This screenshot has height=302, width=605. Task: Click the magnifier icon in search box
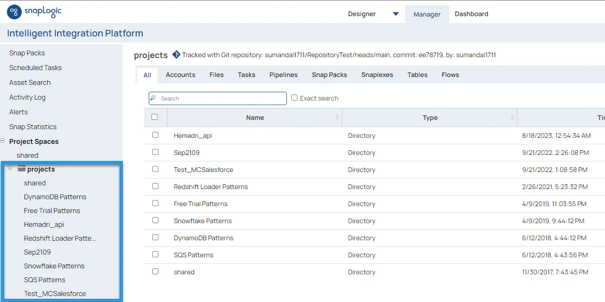[x=154, y=98]
